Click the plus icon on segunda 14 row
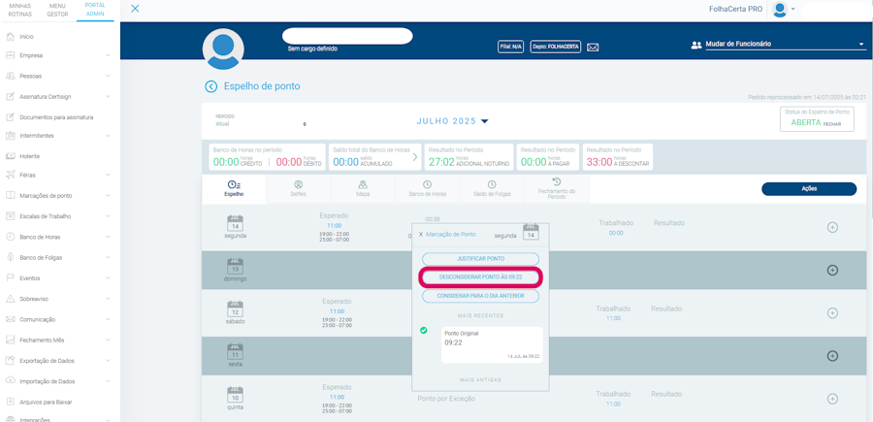 832,227
